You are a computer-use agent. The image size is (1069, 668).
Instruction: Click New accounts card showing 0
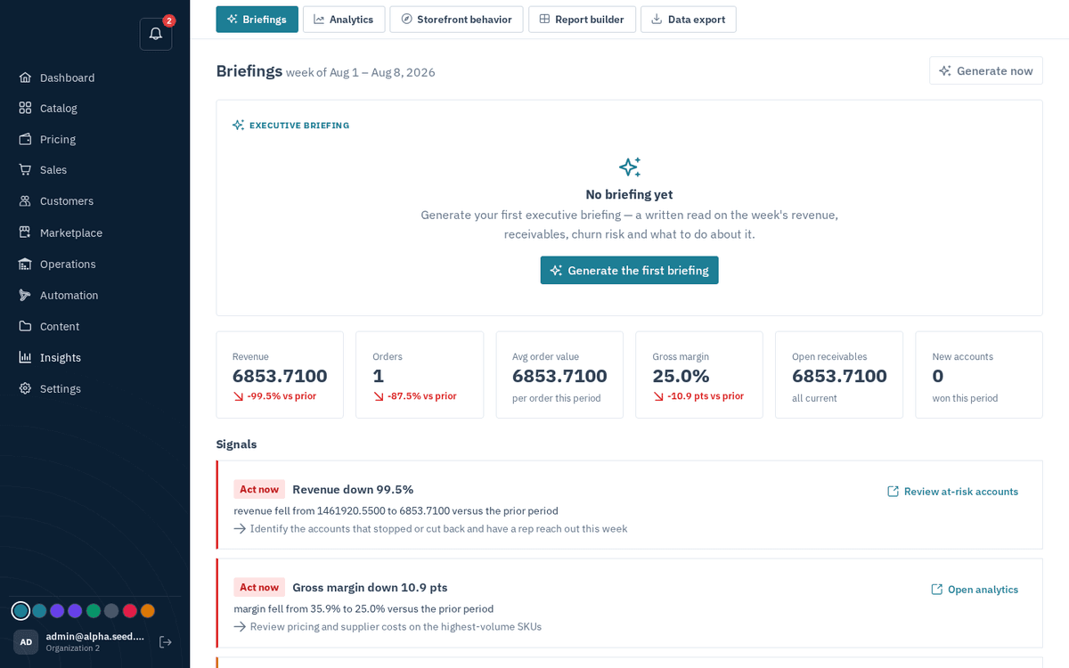point(979,375)
